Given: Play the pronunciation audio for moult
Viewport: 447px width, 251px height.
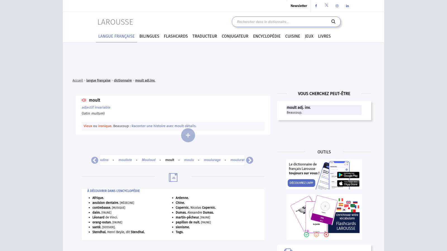Looking at the screenshot, I should coord(84,100).
